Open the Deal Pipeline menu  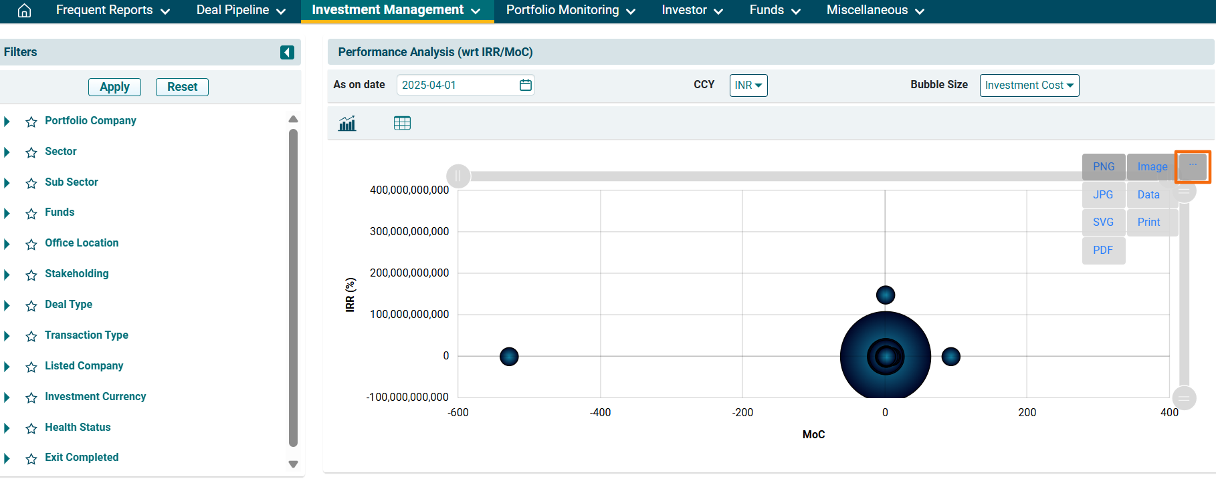click(240, 10)
